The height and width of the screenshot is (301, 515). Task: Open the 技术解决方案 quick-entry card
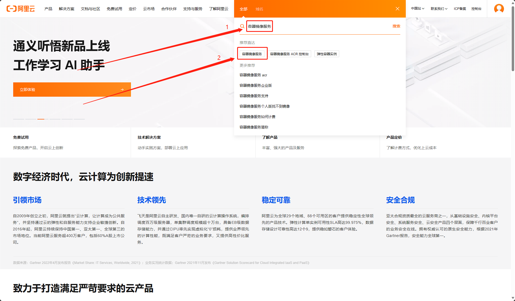coord(193,143)
